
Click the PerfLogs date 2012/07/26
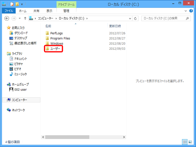coord(117,33)
